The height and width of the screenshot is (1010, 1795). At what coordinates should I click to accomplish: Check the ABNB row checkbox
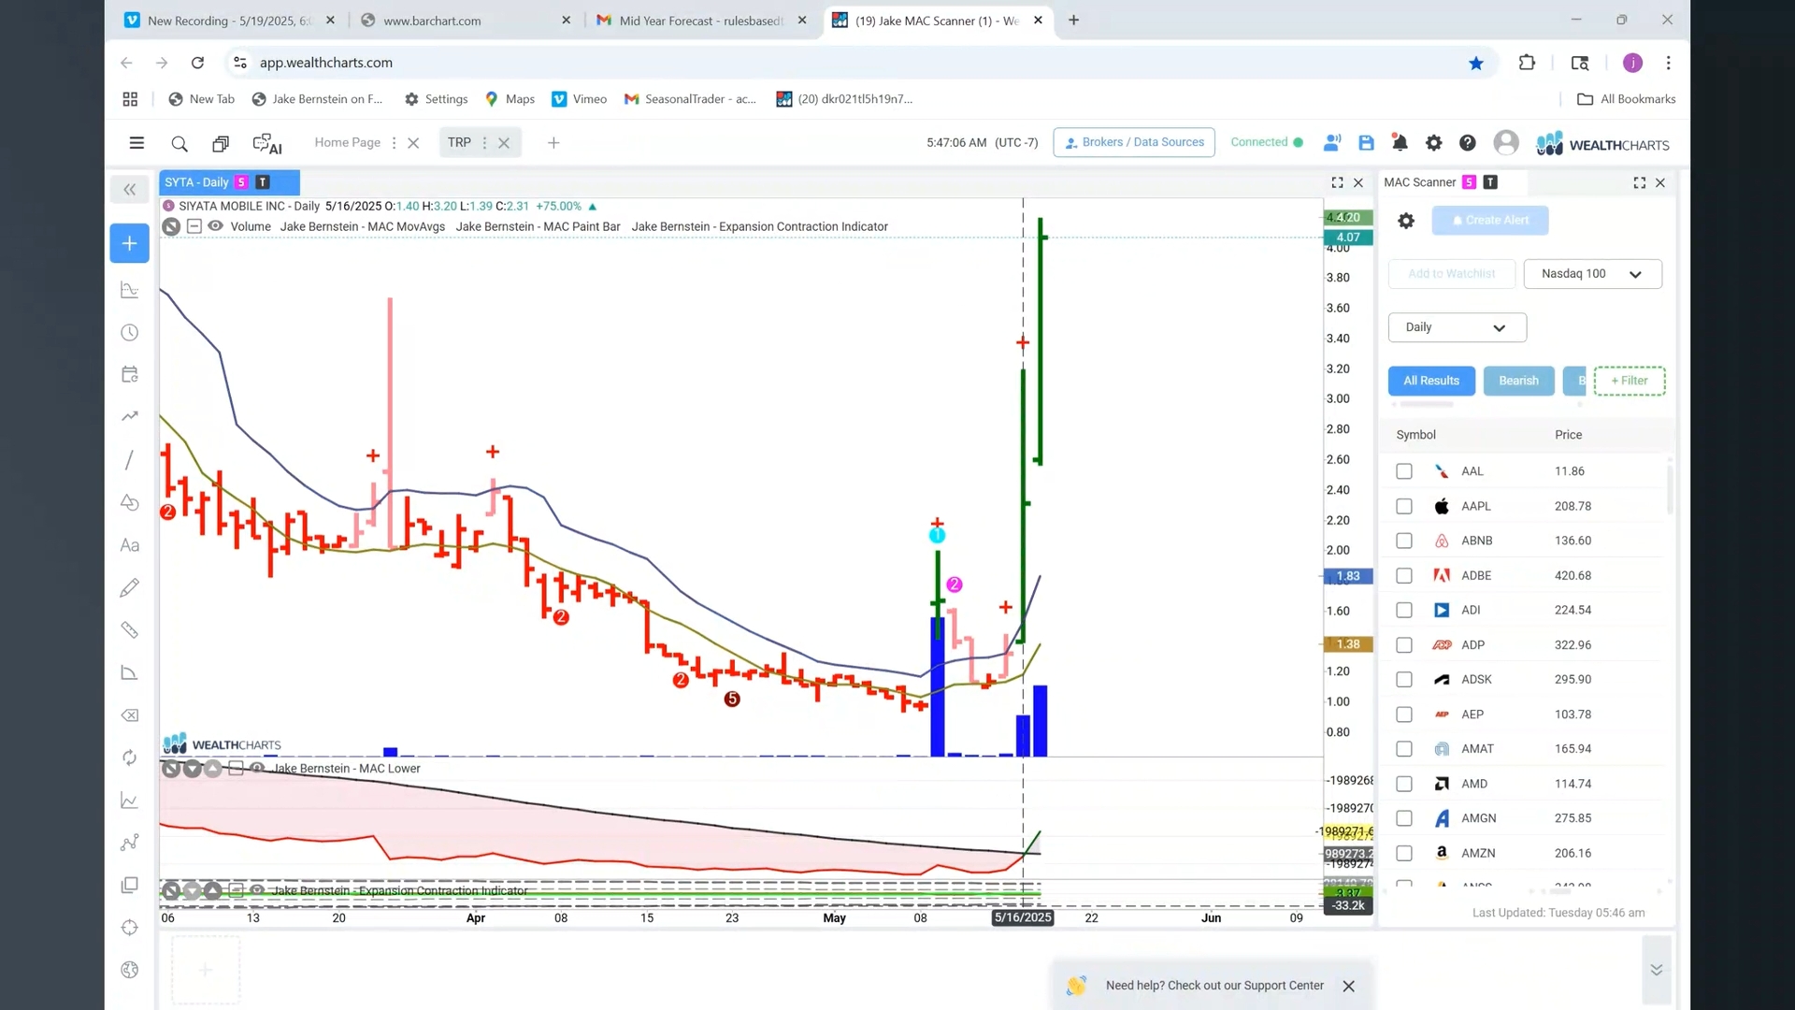[1404, 541]
